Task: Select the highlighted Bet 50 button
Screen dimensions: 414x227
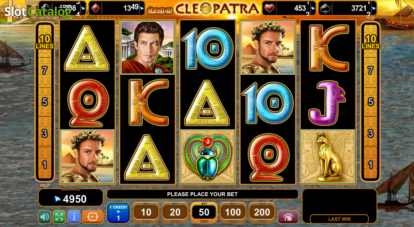Action: click(x=204, y=213)
